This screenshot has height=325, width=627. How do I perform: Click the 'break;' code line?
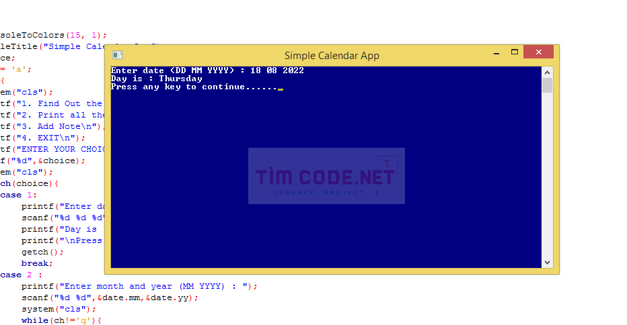pyautogui.click(x=37, y=263)
